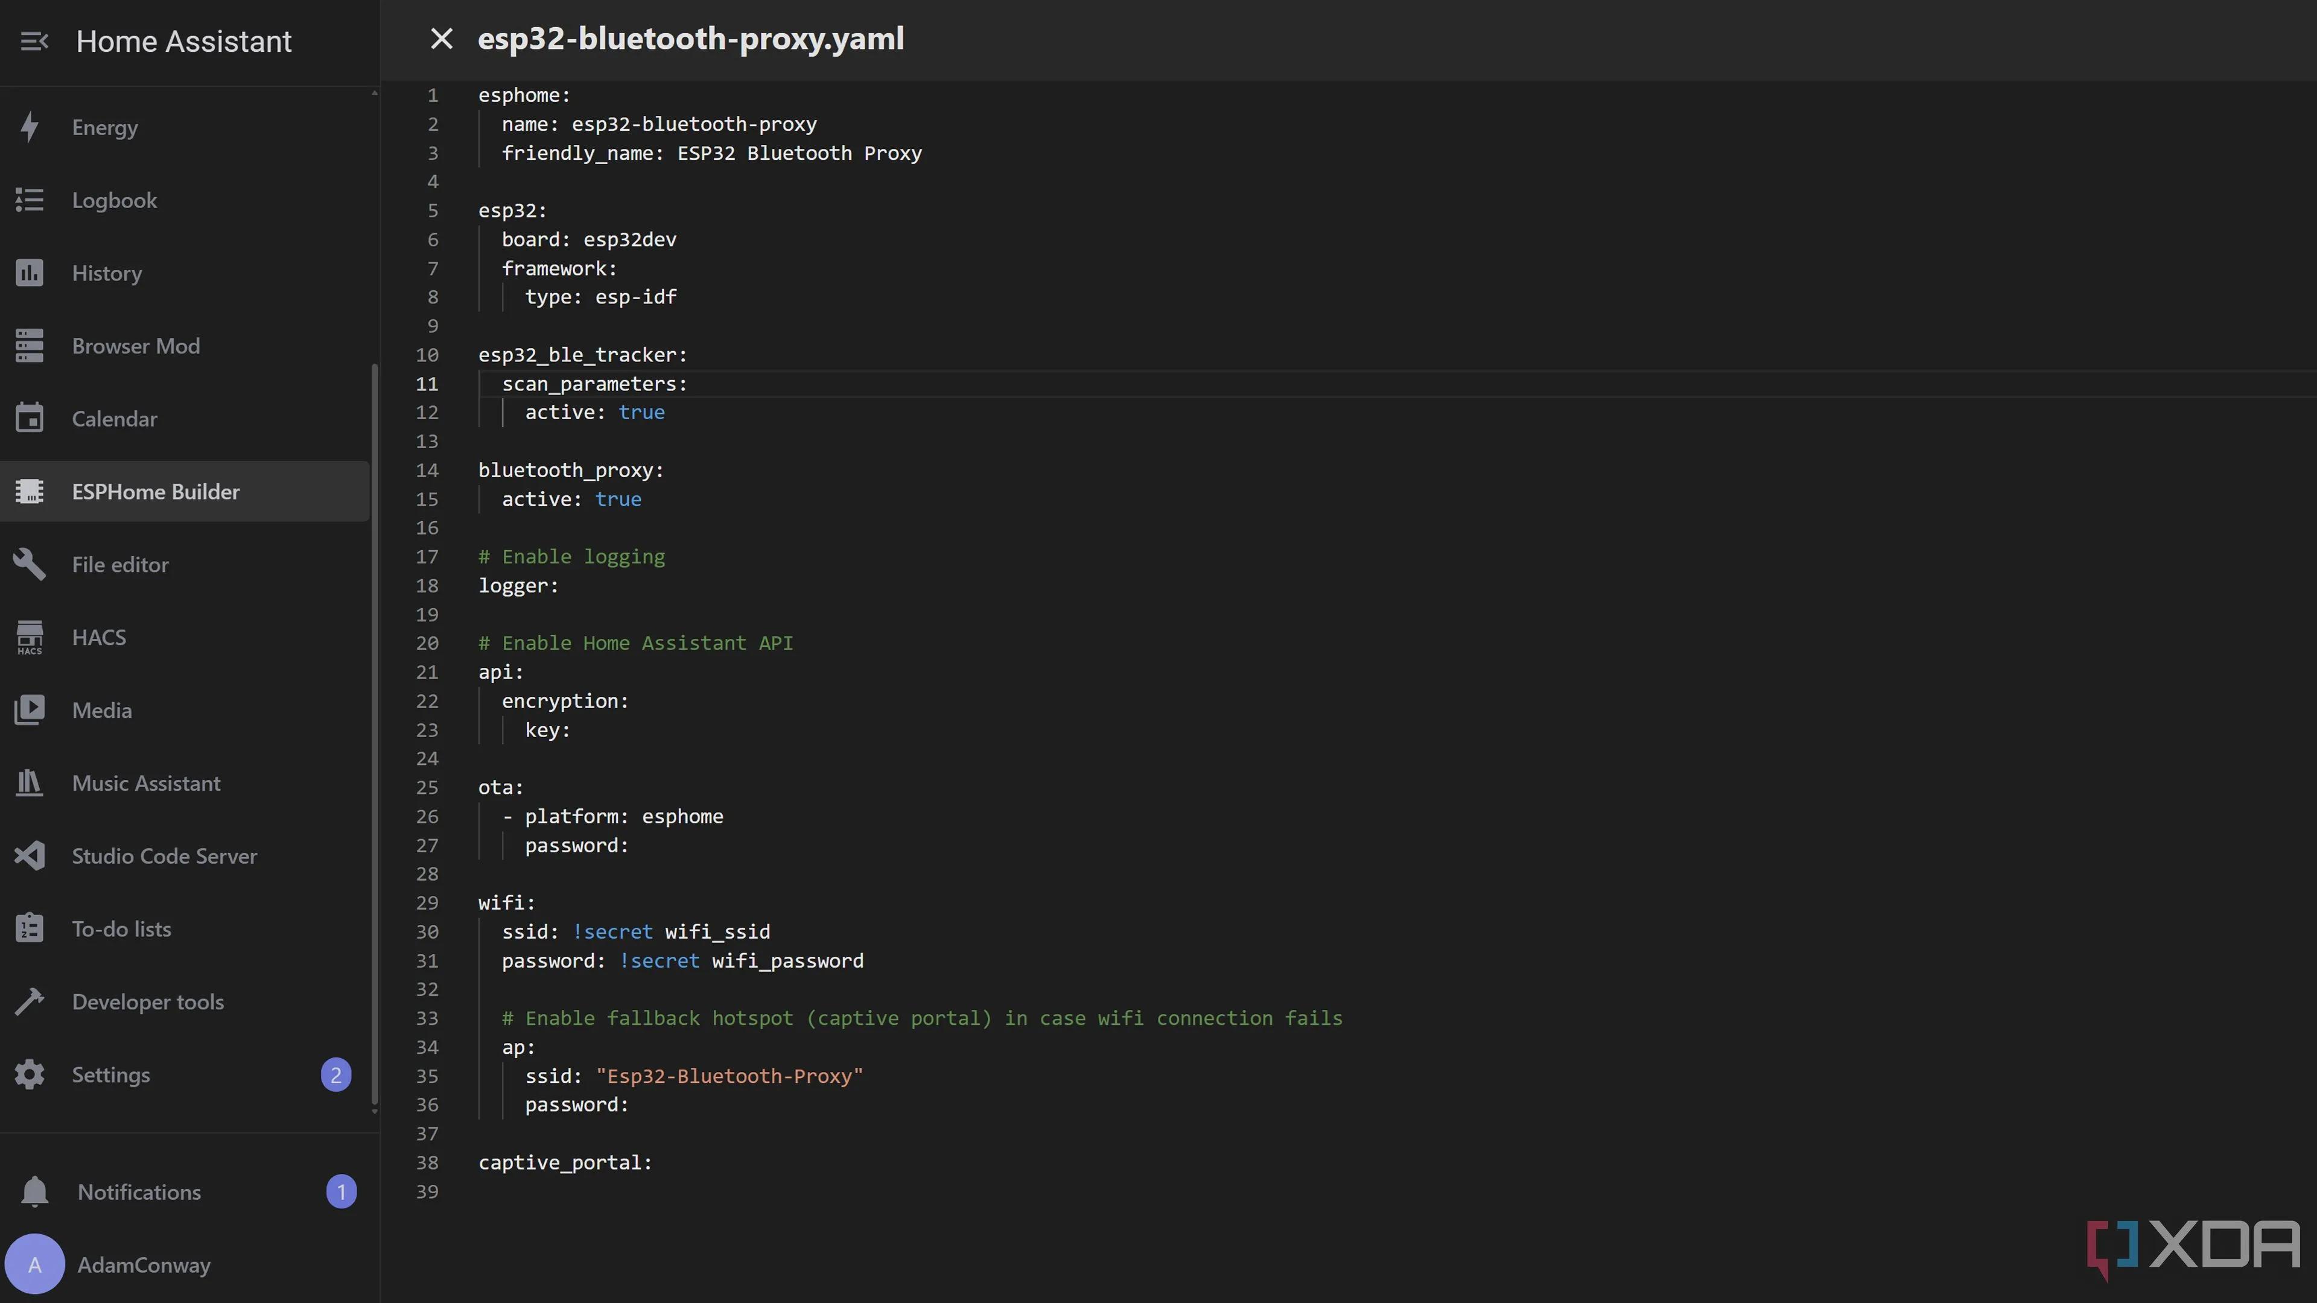Place cursor on 'esphome:' line
2317x1303 pixels.
click(524, 95)
